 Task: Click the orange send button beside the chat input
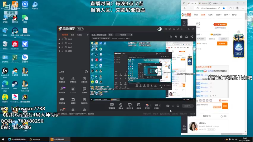click(x=225, y=106)
